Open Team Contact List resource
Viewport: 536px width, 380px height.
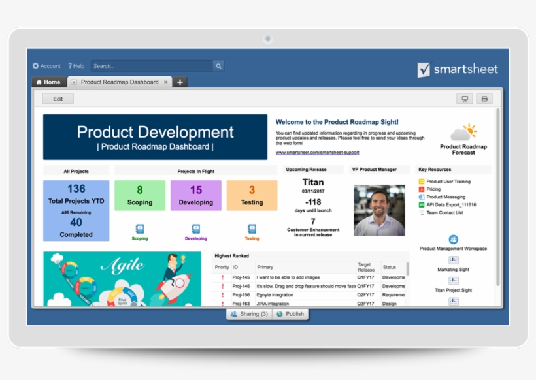[x=444, y=212]
